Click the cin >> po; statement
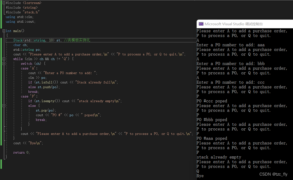Screen dimensions: 293x180 [37, 78]
